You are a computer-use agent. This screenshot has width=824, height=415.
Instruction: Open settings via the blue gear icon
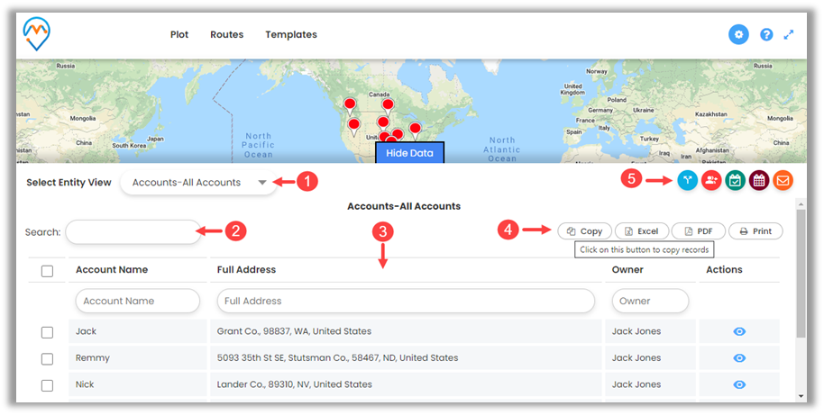pyautogui.click(x=738, y=34)
